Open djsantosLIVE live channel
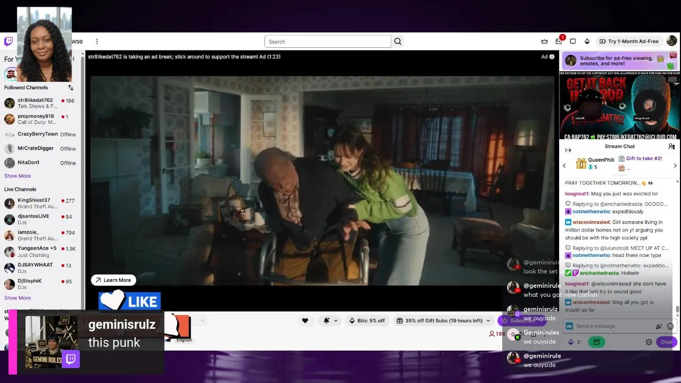Screen dimensions: 681x383 pyautogui.click(x=40, y=219)
